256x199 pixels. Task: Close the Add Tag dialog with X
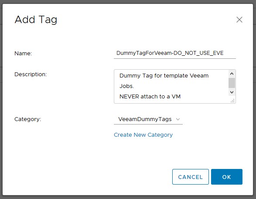239,20
